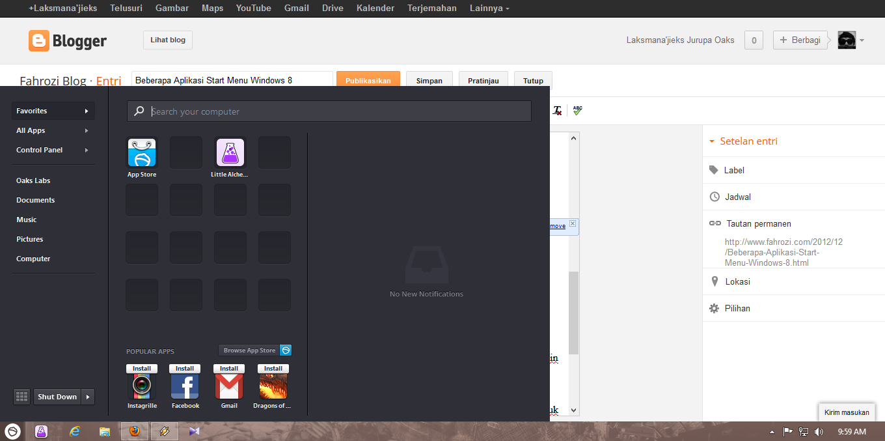Open the Lainnya dropdown in Google bar

point(490,8)
